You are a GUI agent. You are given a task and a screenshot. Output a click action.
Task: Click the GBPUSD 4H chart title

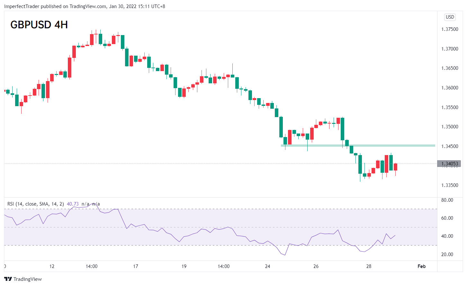(x=39, y=25)
